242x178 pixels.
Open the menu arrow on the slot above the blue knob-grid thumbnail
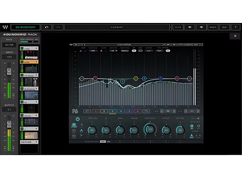[x=36, y=89]
